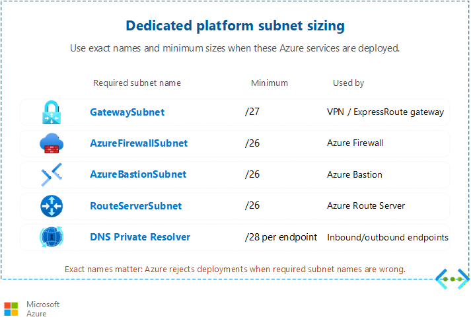Click the Azure Firewall cloud icon

tap(52, 143)
